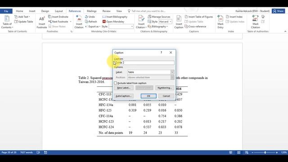
Task: Switch to Web Layout view
Action: [x=247, y=153]
